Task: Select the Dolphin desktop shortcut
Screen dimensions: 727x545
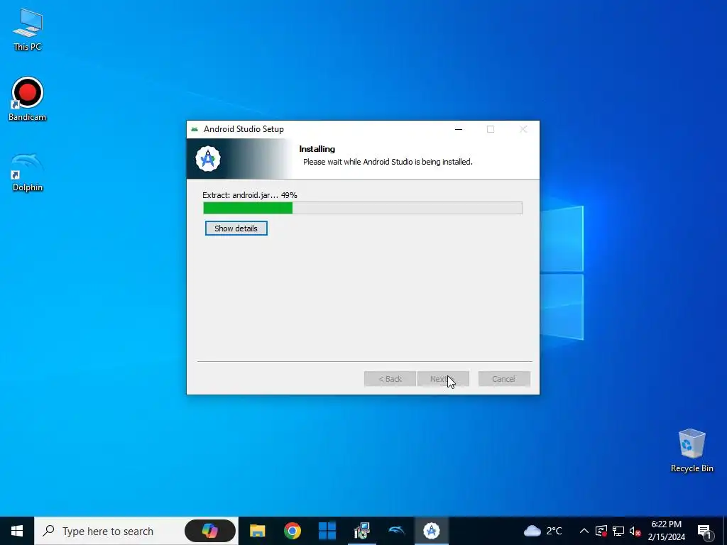Action: click(28, 172)
